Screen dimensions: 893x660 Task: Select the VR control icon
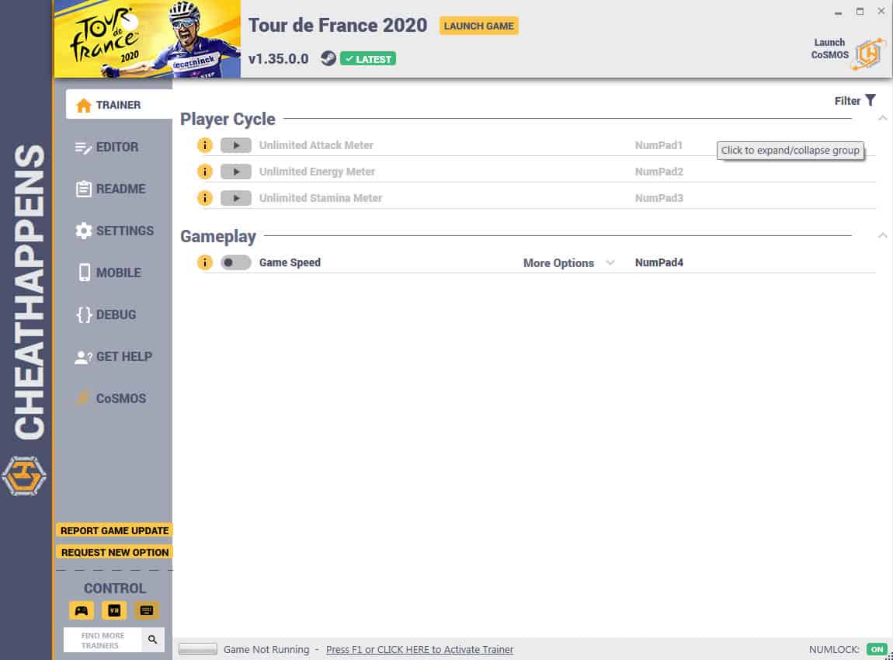point(114,610)
